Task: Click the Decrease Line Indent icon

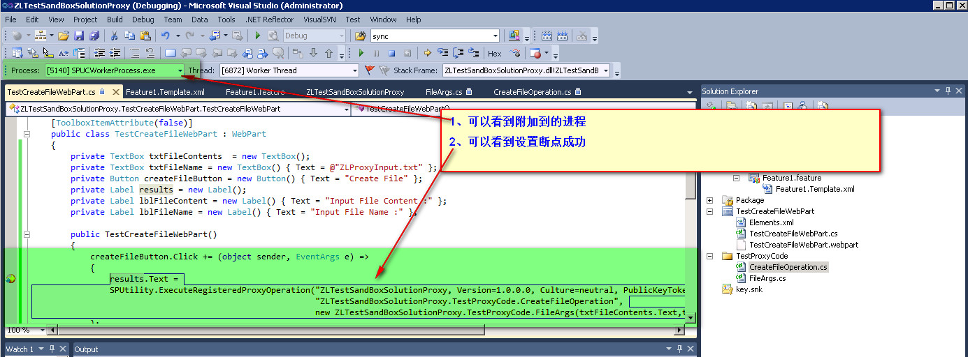Action: [x=99, y=53]
